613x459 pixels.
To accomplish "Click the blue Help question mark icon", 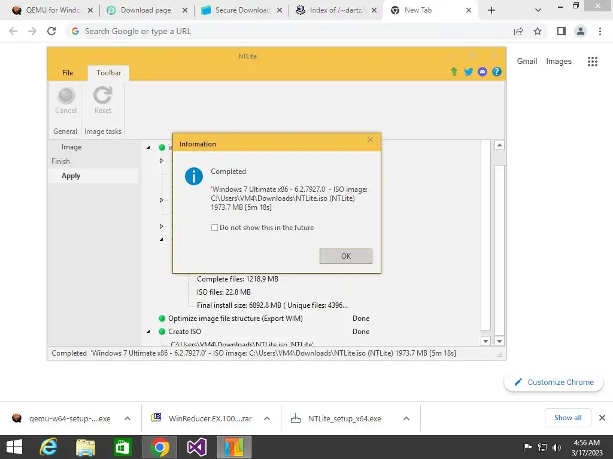I will tap(496, 72).
